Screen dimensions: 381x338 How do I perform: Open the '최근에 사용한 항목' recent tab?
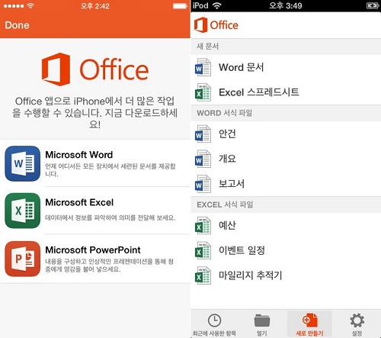coord(214,324)
